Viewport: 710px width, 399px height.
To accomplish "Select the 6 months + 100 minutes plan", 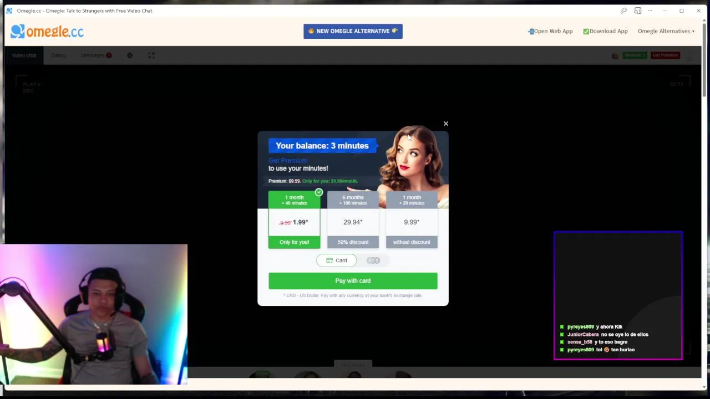I will (x=353, y=219).
